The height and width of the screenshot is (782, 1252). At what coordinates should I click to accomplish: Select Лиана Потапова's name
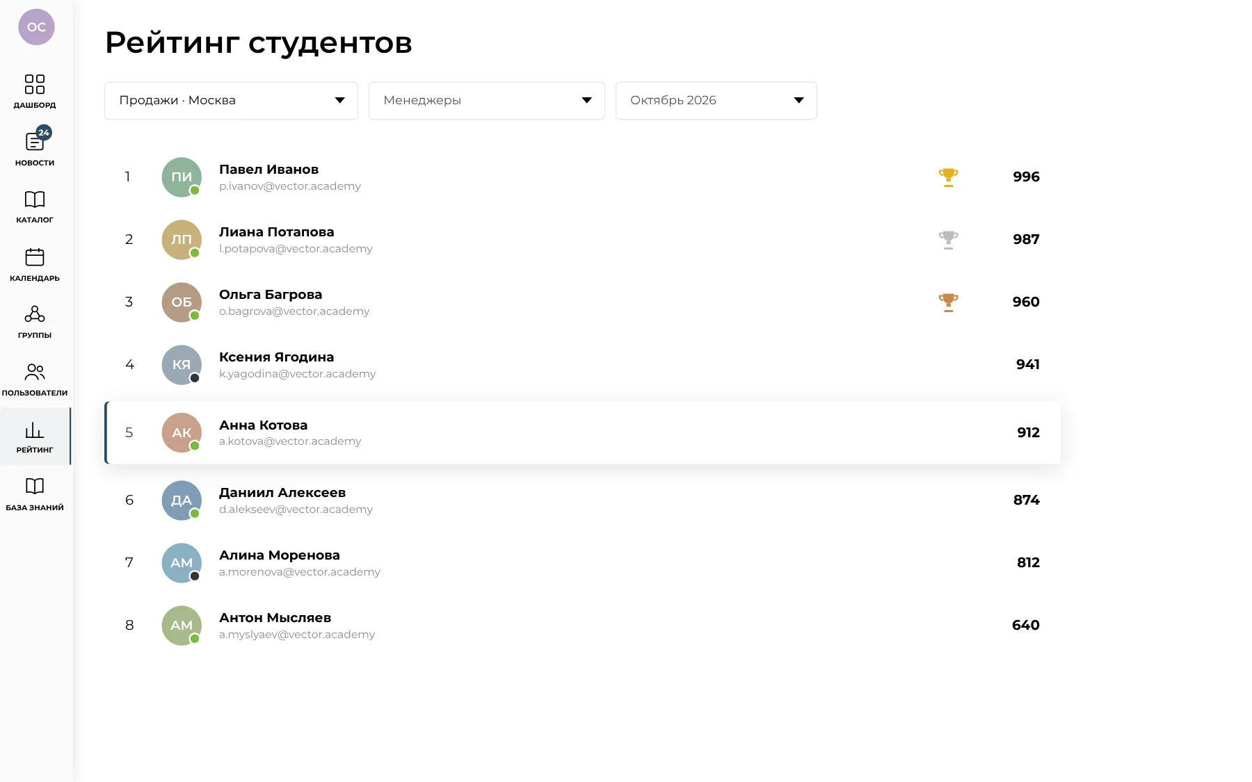point(276,232)
